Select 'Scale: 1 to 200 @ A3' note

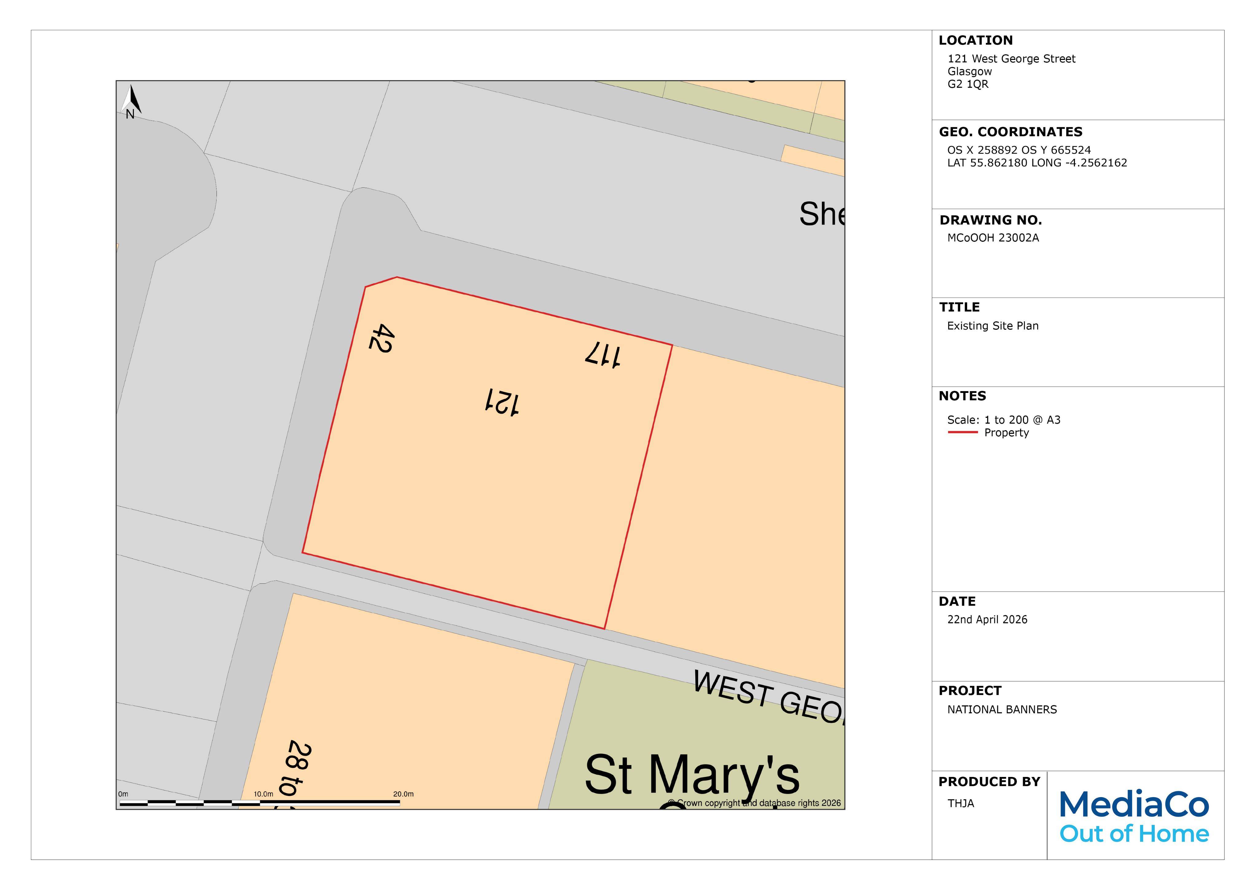(1004, 420)
